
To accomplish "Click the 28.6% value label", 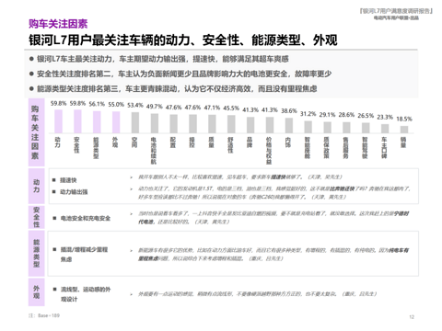I will pyautogui.click(x=346, y=115).
